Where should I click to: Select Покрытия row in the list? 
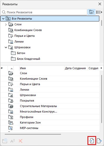coord(50,101)
